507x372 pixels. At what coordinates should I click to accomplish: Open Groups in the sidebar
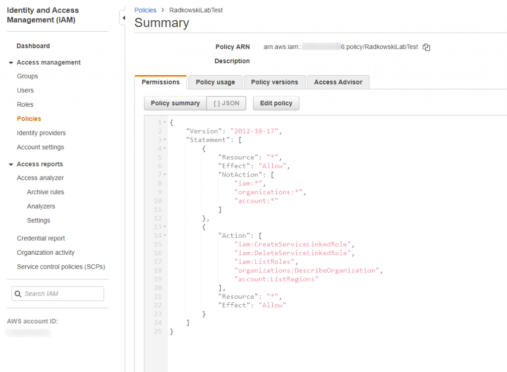[28, 76]
